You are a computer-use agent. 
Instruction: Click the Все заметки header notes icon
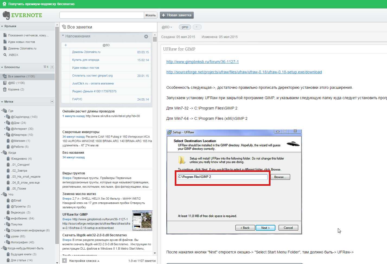coord(64,27)
